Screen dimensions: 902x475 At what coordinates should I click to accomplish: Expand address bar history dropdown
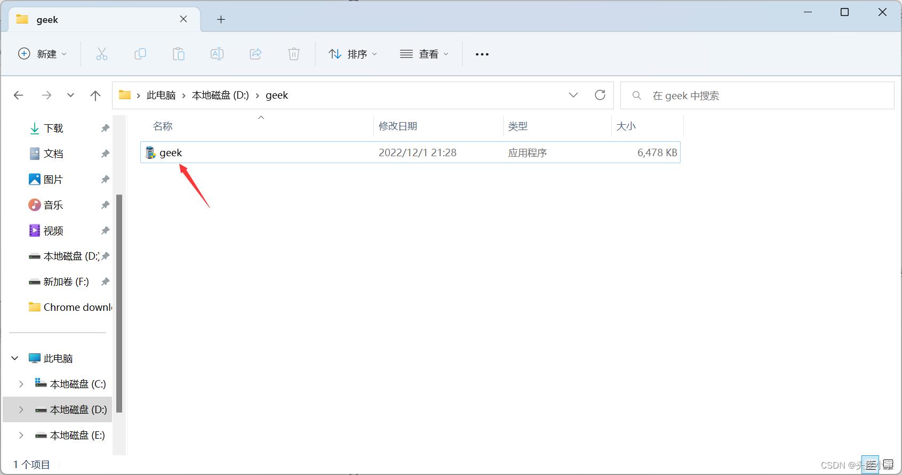(x=573, y=95)
